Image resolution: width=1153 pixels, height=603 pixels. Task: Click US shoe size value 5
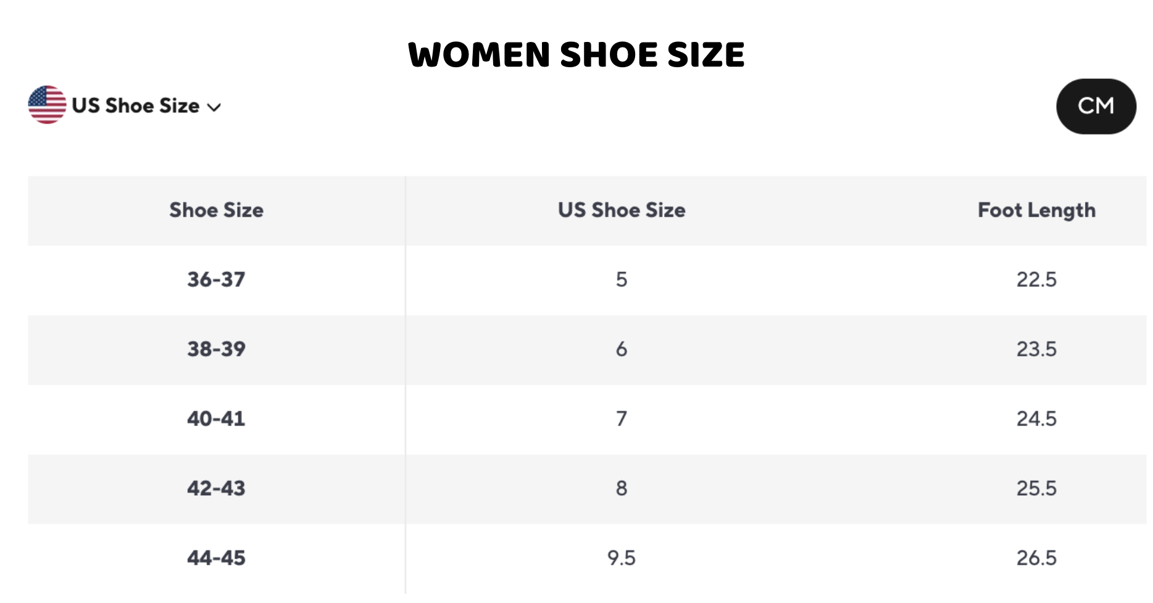(621, 280)
